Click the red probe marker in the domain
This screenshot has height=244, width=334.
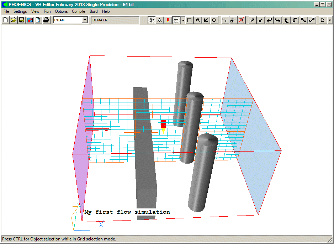click(163, 124)
